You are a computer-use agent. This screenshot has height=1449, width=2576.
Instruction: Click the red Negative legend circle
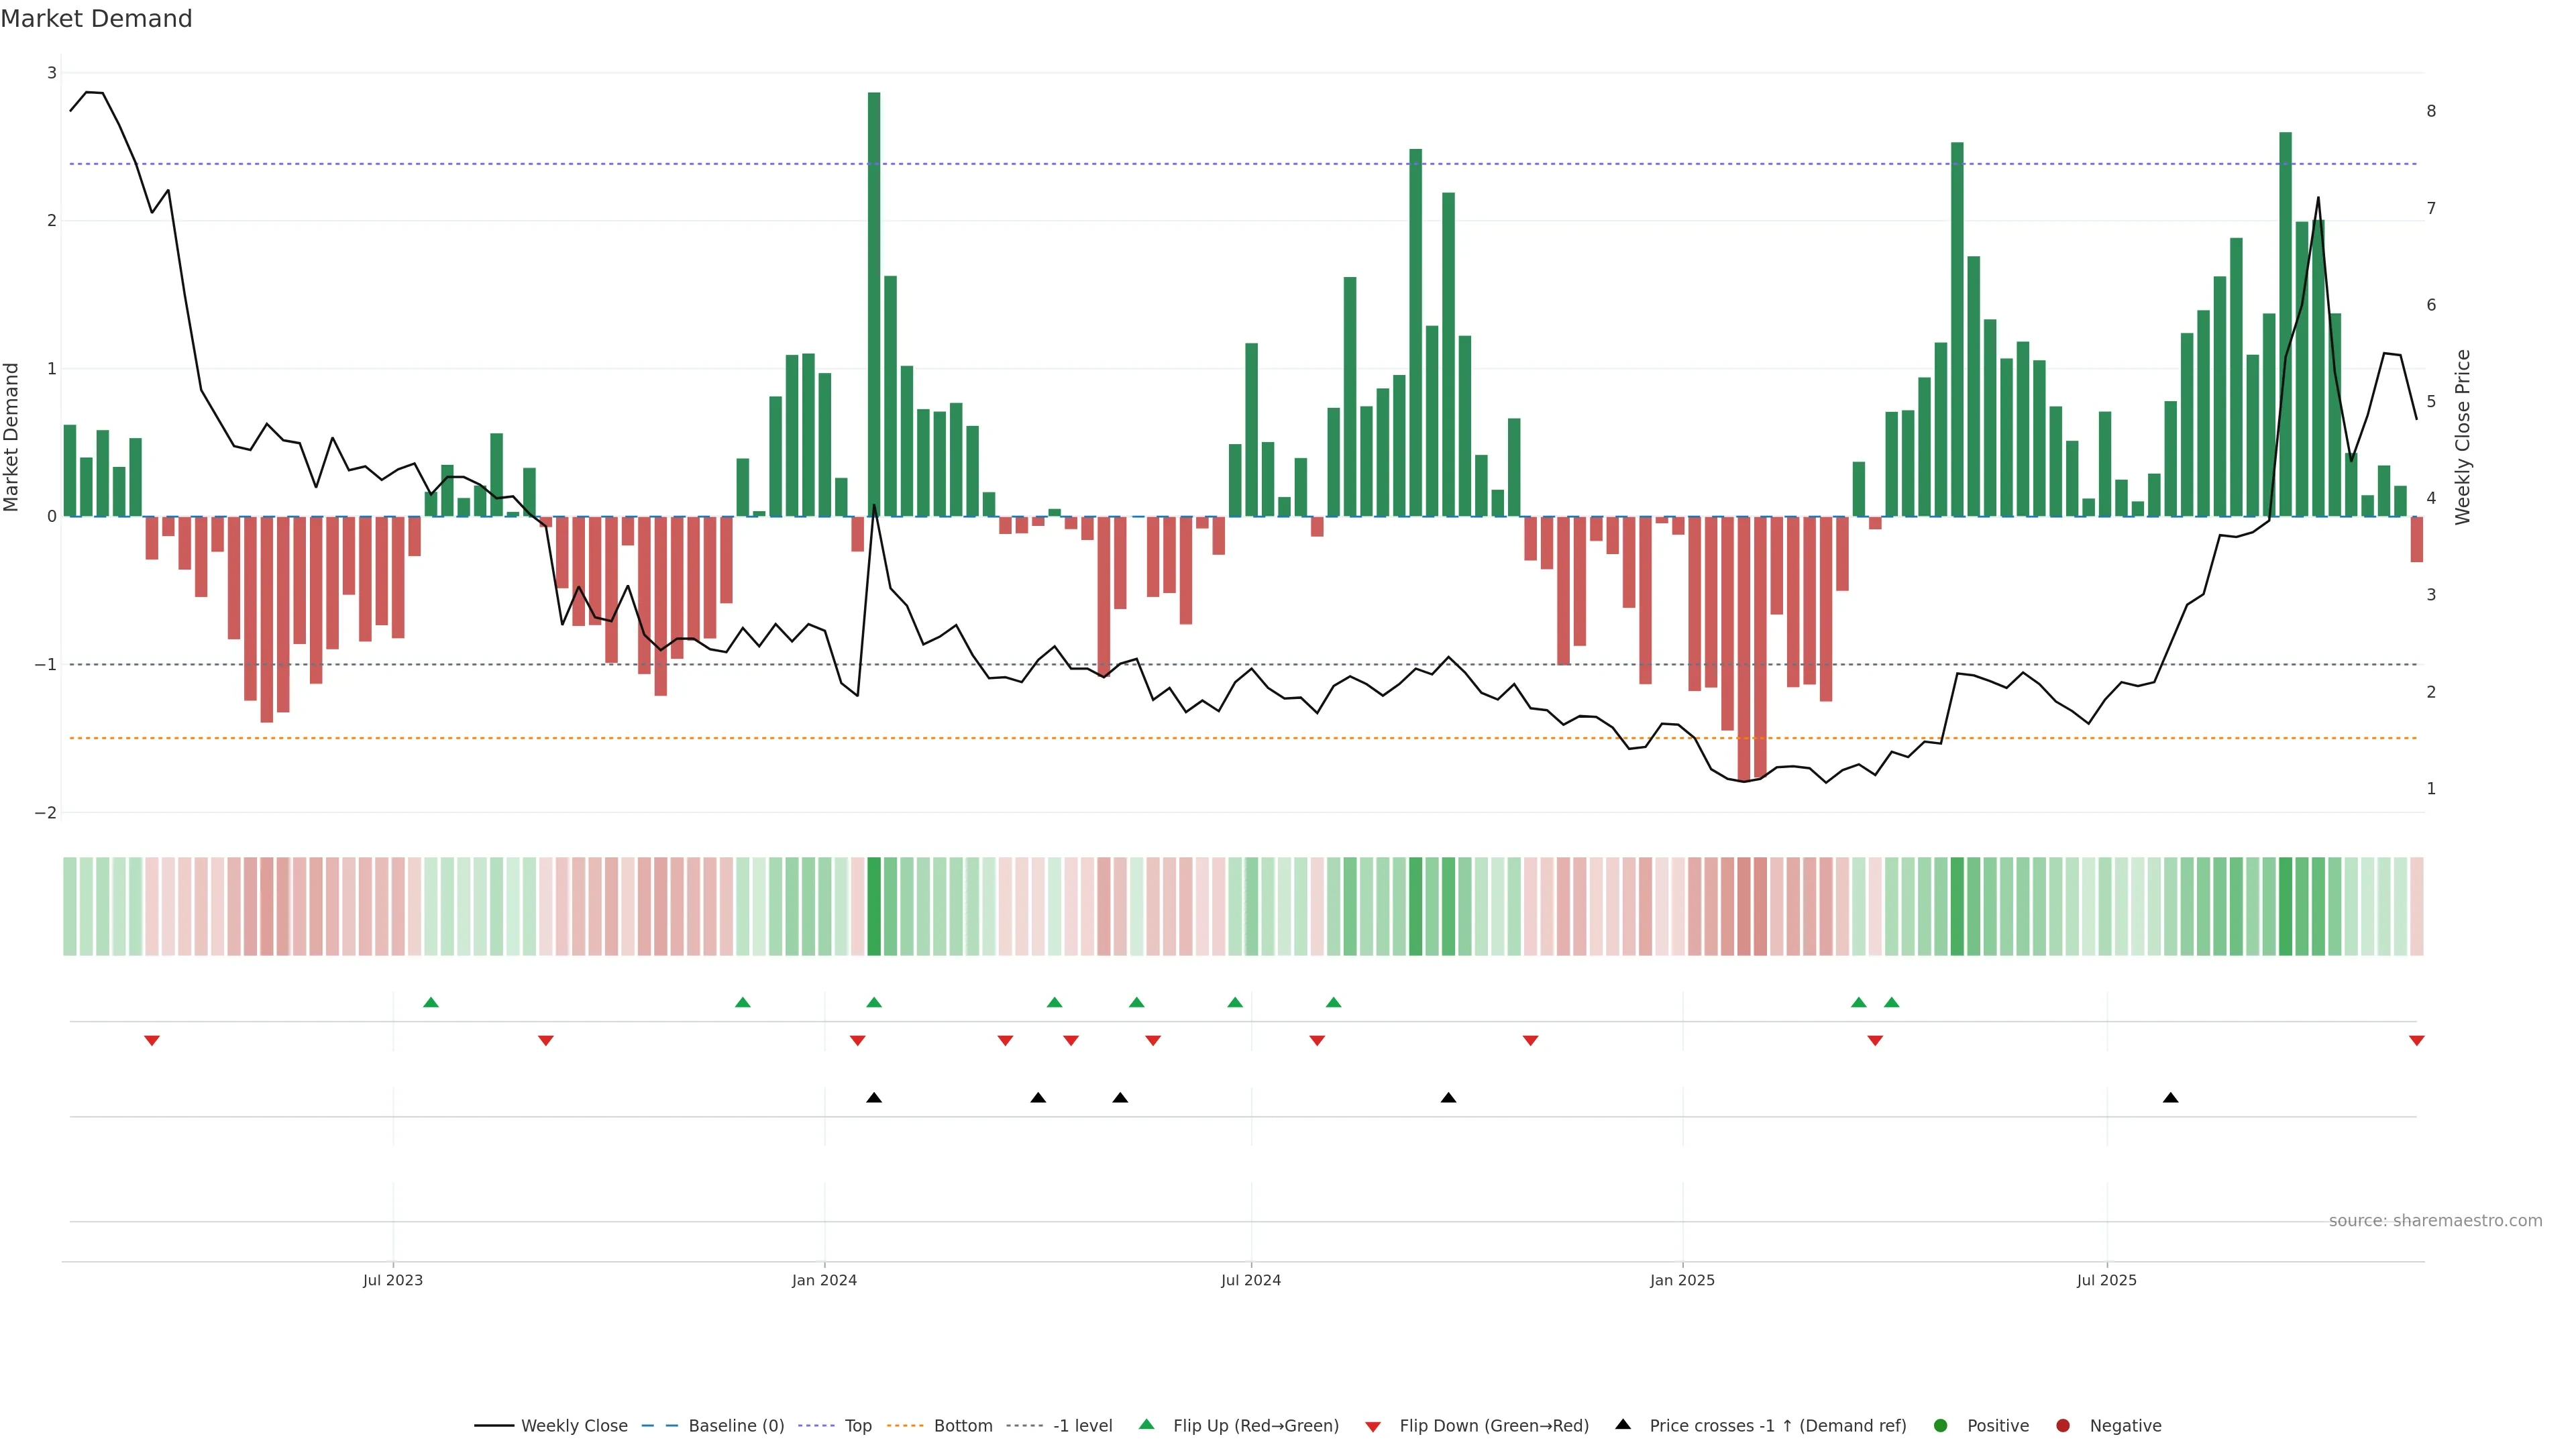click(2063, 1425)
